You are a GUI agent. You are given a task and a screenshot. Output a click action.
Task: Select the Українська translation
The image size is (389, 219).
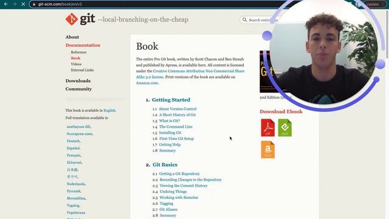tap(76, 213)
